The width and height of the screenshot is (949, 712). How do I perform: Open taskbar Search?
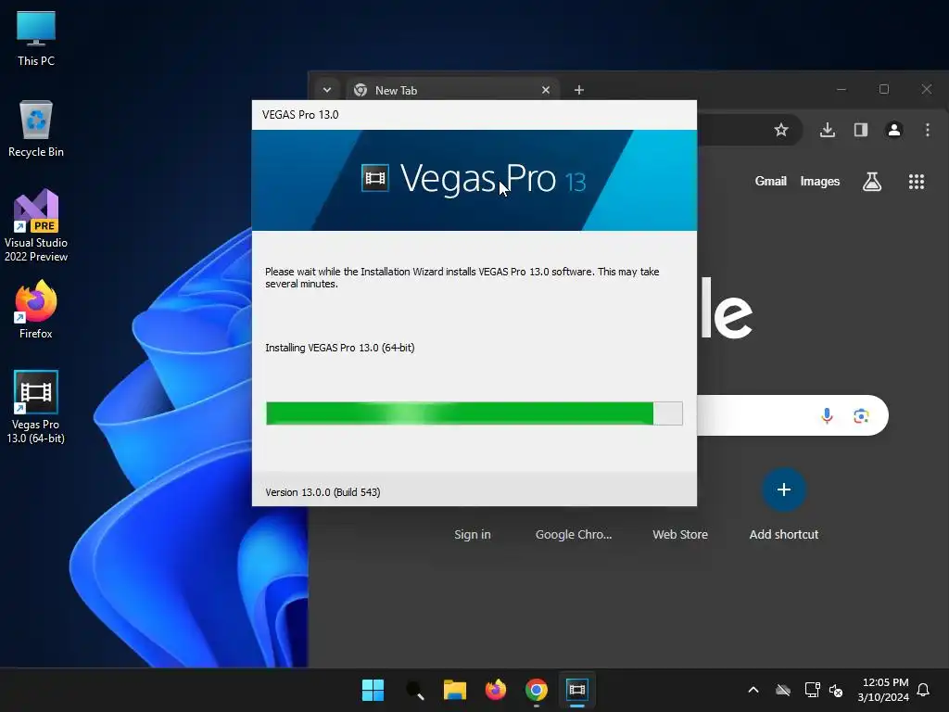pos(414,690)
